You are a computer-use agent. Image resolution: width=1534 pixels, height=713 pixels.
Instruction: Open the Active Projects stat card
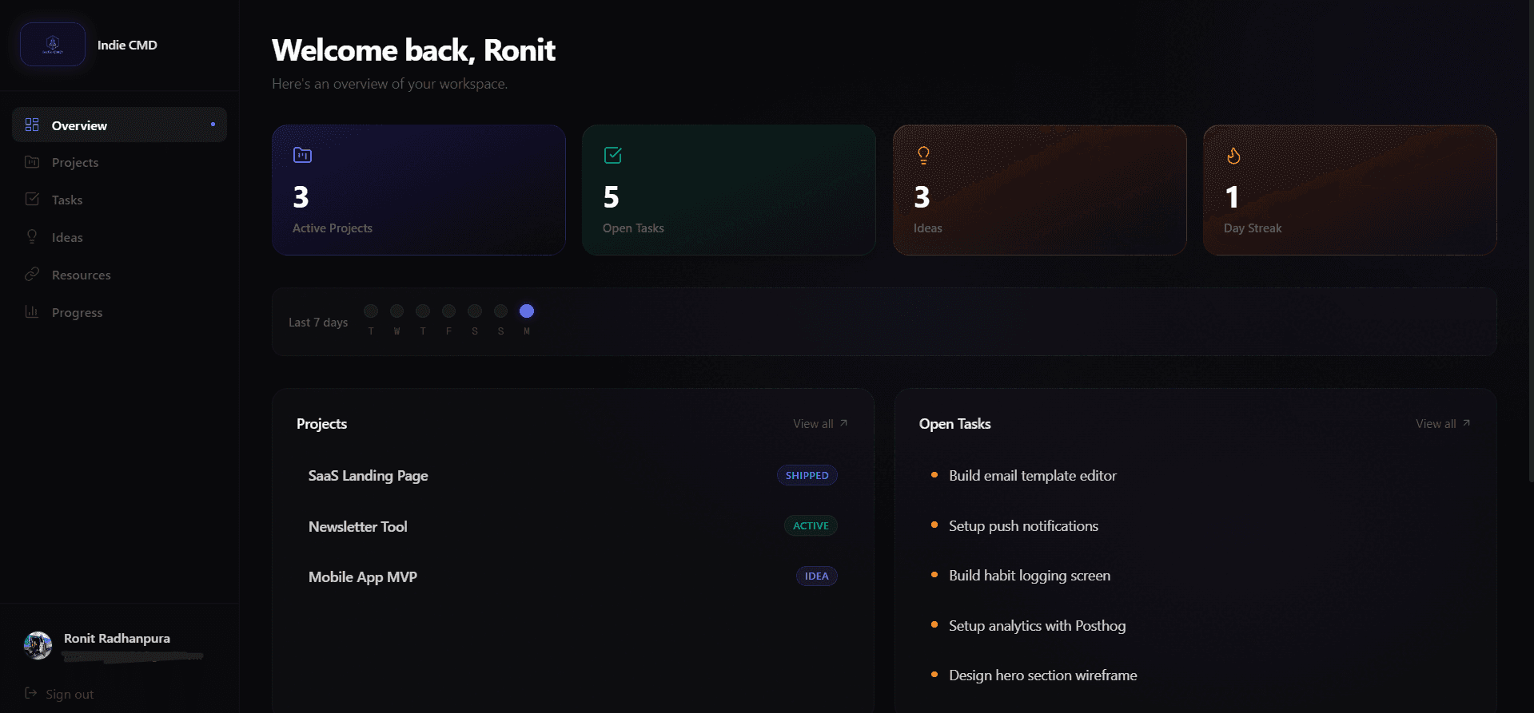pos(418,190)
